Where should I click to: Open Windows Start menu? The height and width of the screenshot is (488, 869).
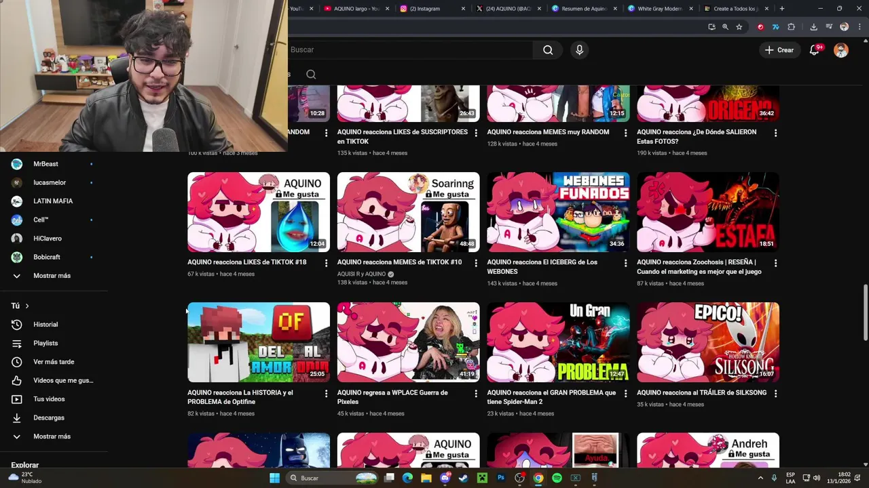274,478
